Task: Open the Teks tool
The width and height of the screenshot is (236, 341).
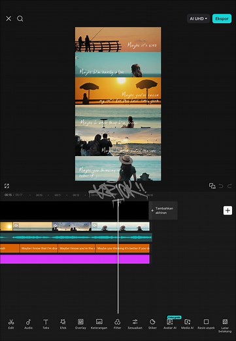Action: 46,324
